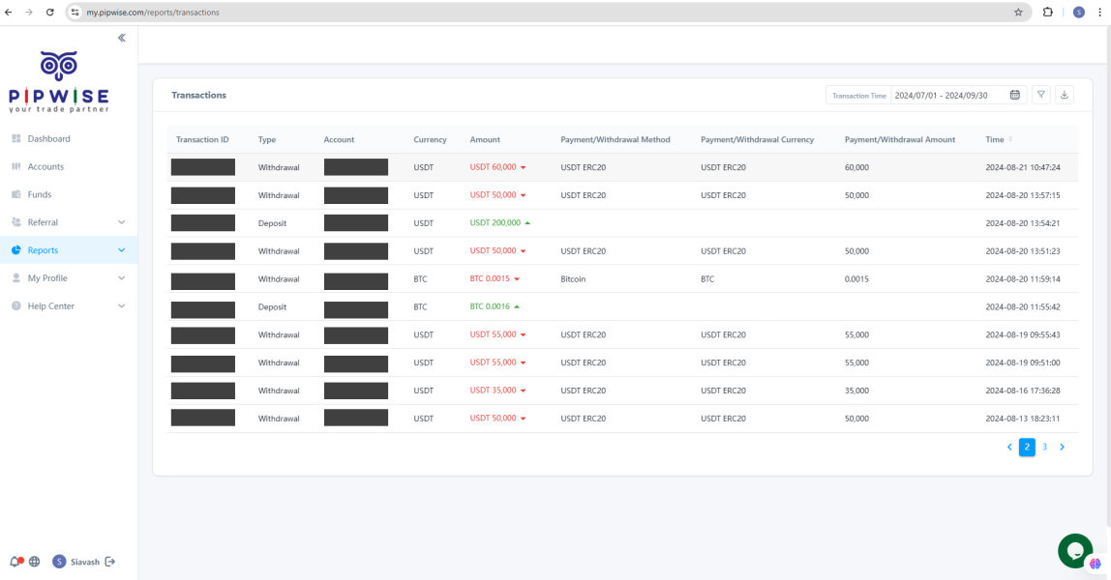Viewport: 1111px width, 580px height.
Task: Download transactions using the export icon
Action: [1065, 95]
